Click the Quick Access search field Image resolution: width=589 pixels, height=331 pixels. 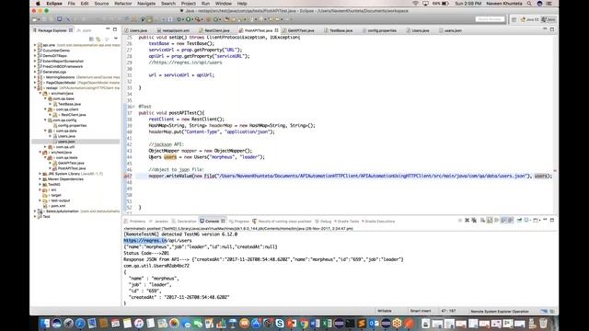(x=490, y=19)
